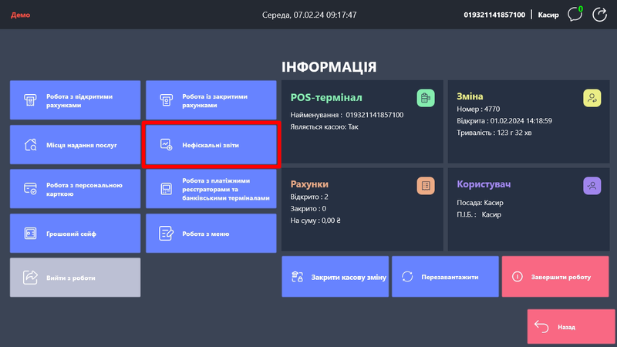
Task: Click the purple Користувач card icon
Action: (x=592, y=185)
